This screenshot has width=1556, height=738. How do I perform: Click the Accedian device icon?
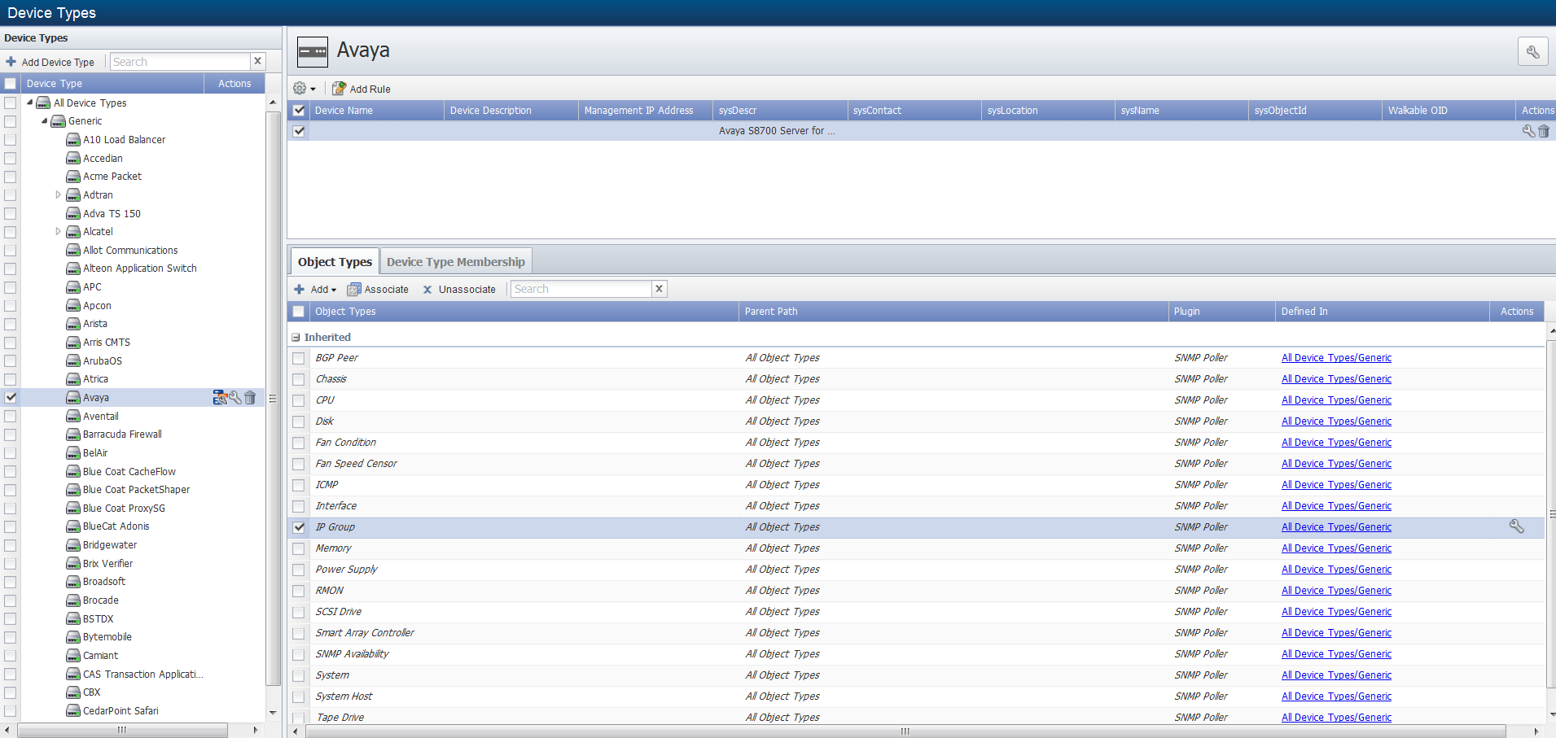tap(73, 159)
